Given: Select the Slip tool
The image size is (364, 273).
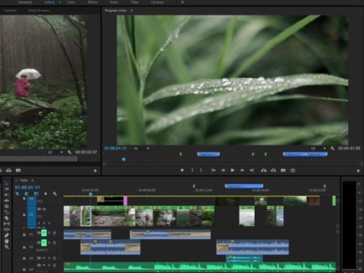Looking at the screenshot, I should [6, 224].
